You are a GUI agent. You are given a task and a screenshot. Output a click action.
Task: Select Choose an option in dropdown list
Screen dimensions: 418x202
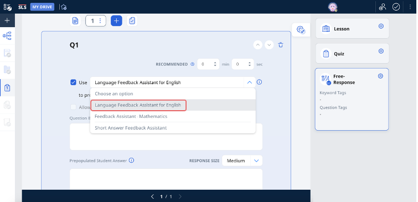click(173, 94)
